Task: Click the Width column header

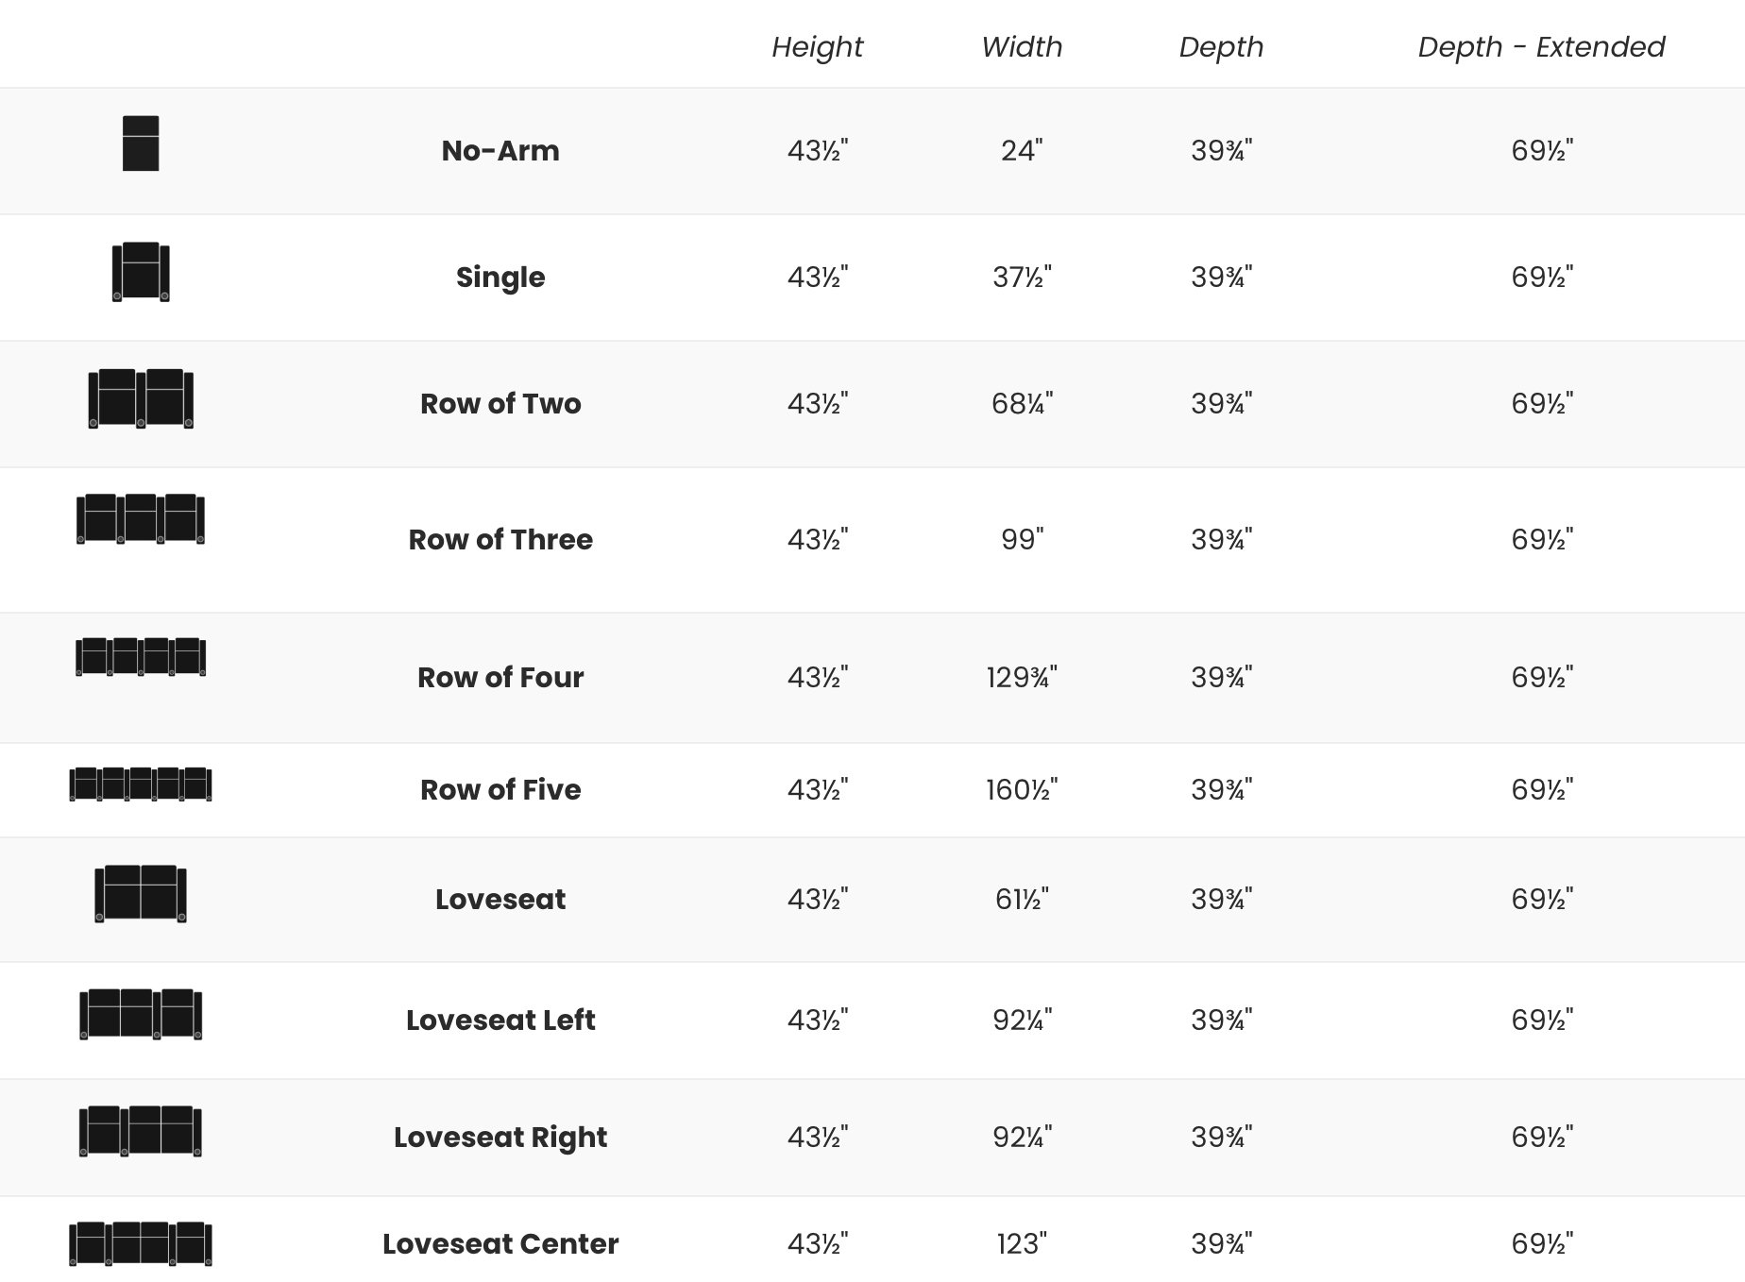Action: click(x=1022, y=47)
